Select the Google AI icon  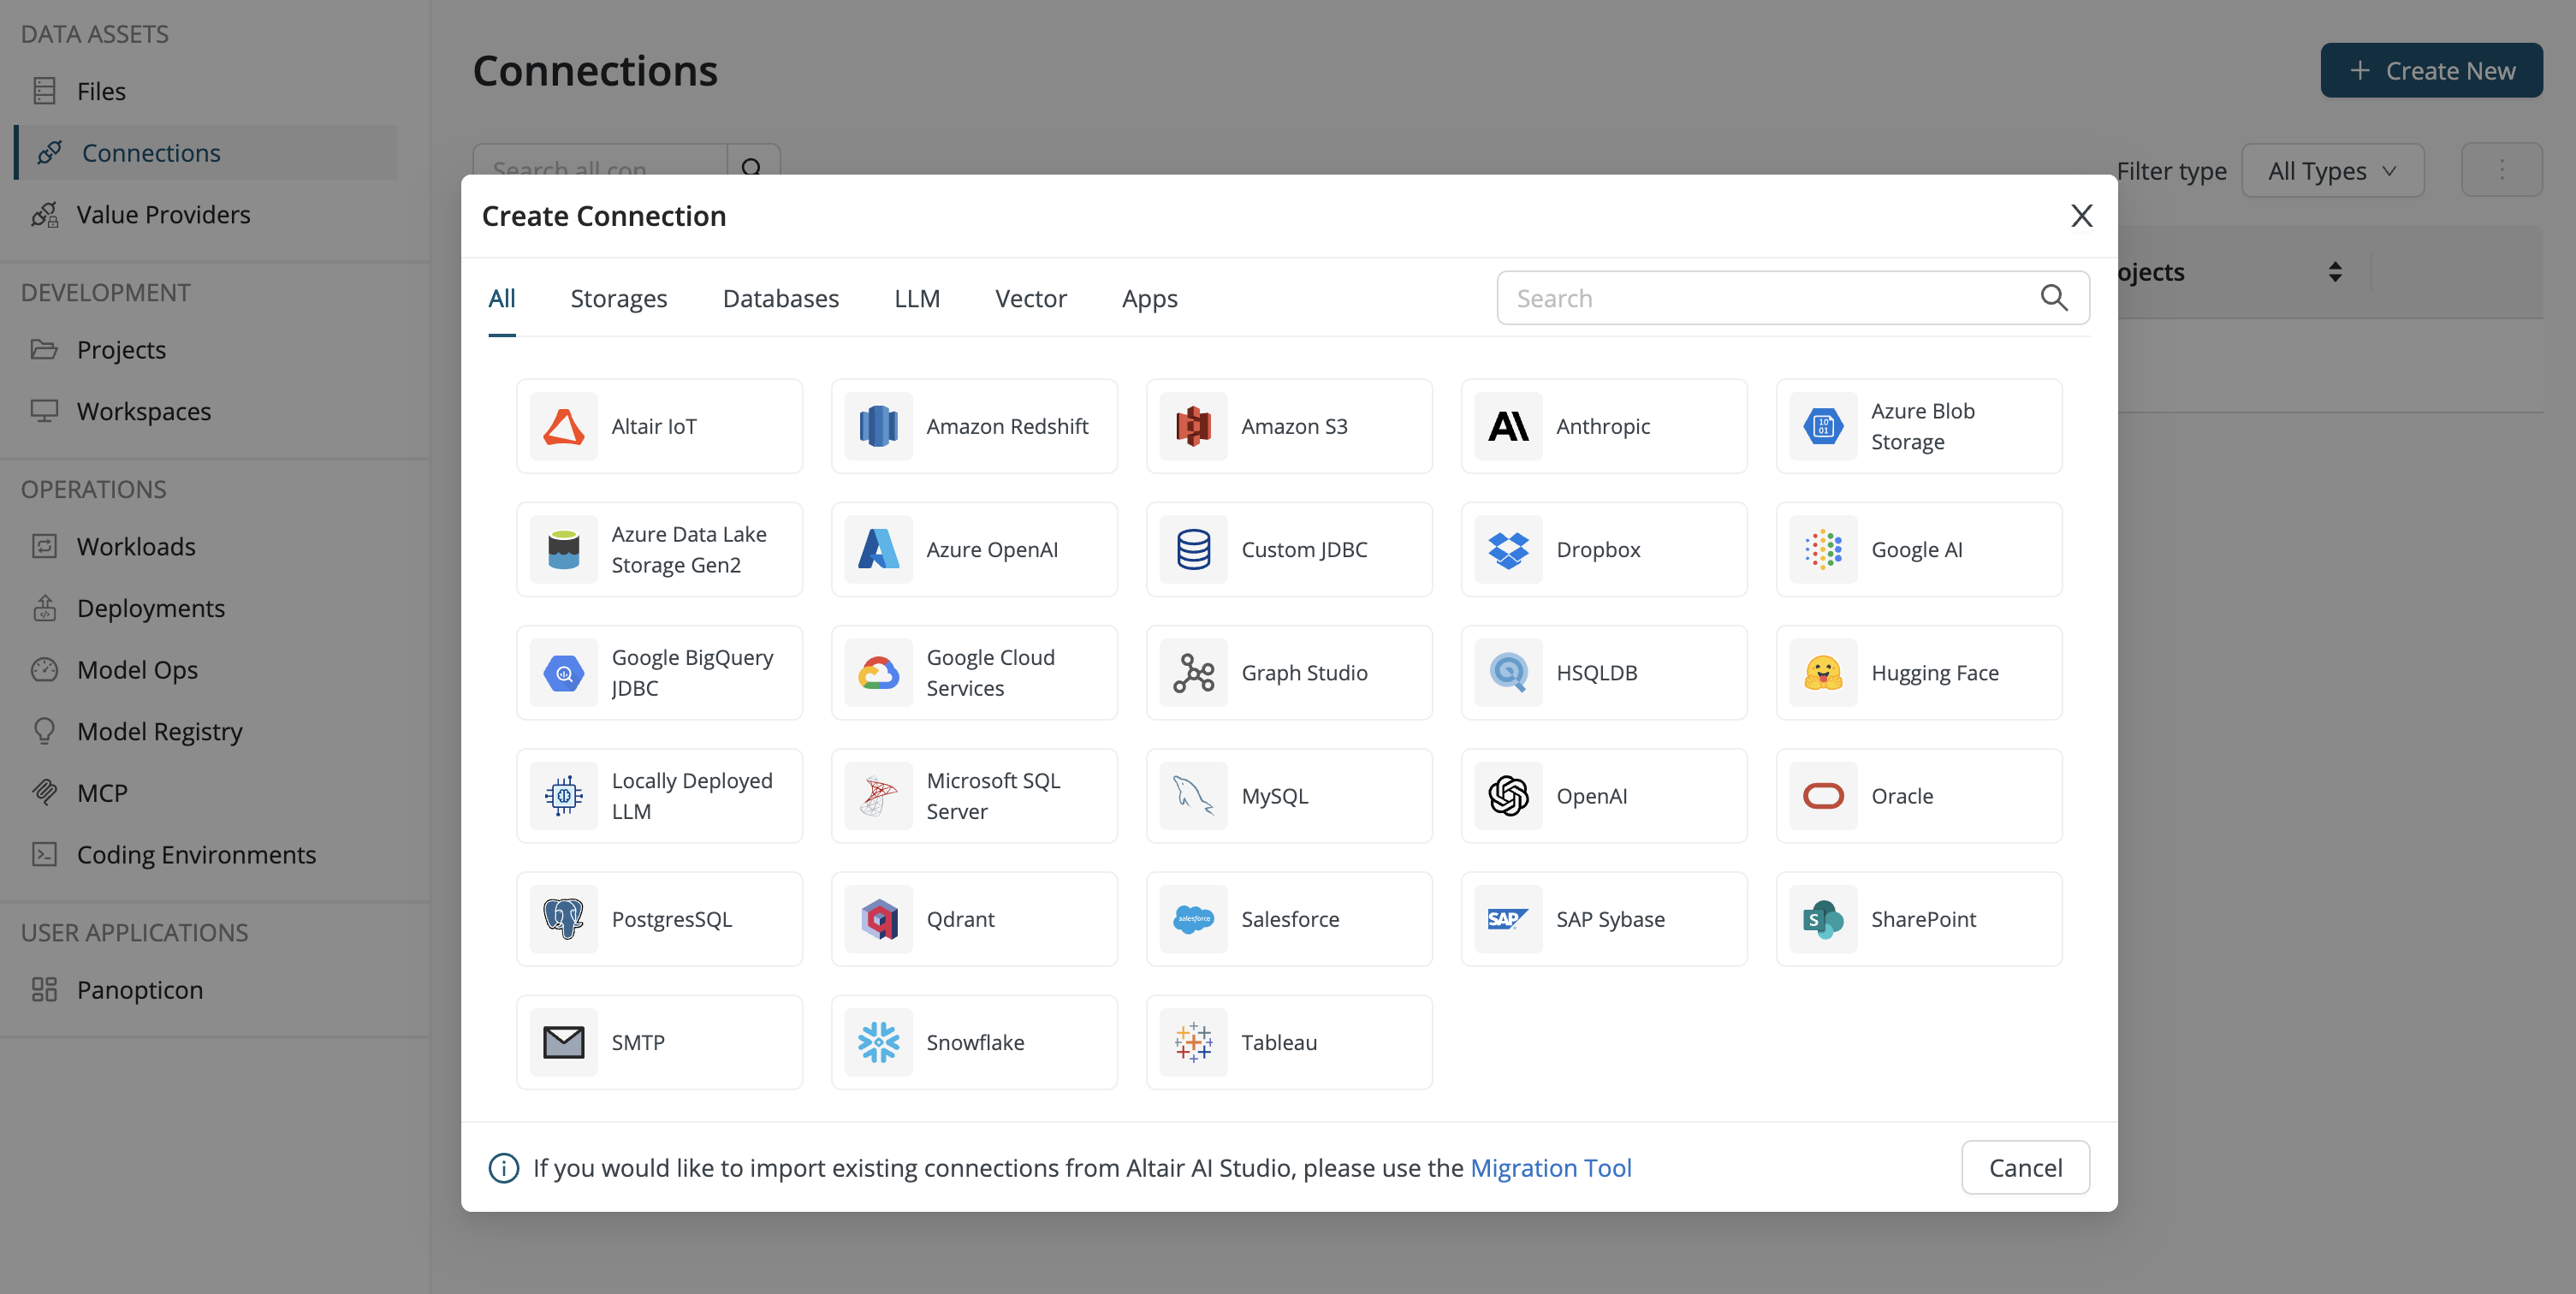click(1824, 549)
